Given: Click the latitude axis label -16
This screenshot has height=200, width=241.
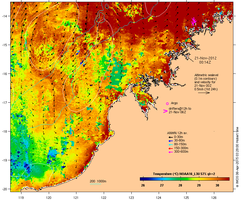Looking at the screenshot, I should click(x=4, y=74).
